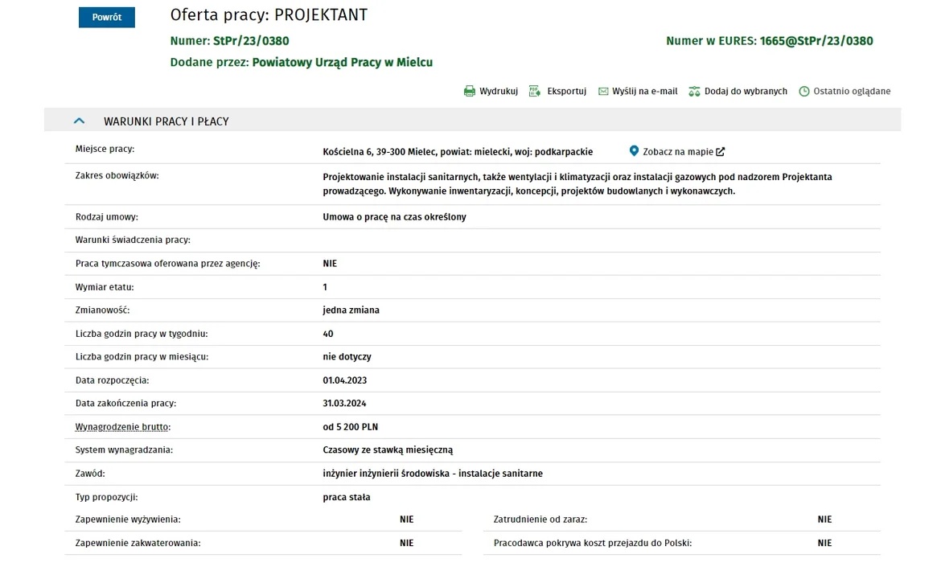
Task: Collapse the Warunki pracy i płacy chevron
Action: pyautogui.click(x=79, y=121)
